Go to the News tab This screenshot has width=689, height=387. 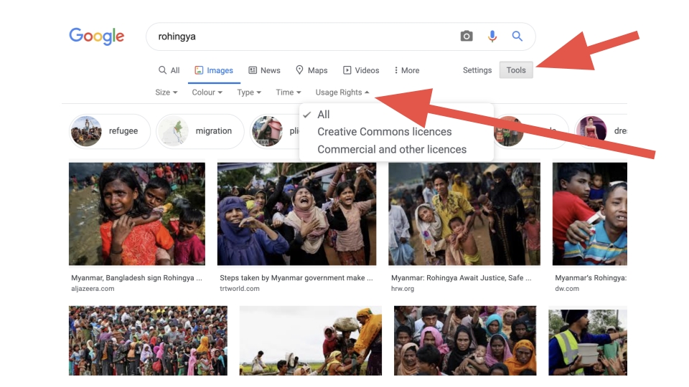click(264, 70)
